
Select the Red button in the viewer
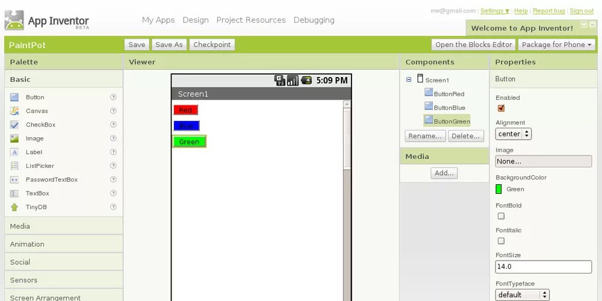[185, 110]
